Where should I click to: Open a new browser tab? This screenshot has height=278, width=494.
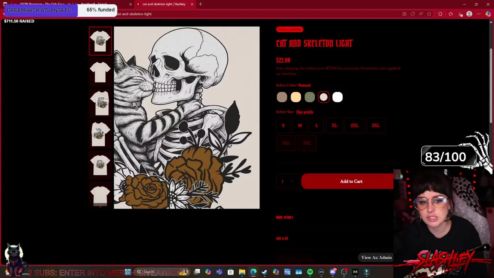200,4
